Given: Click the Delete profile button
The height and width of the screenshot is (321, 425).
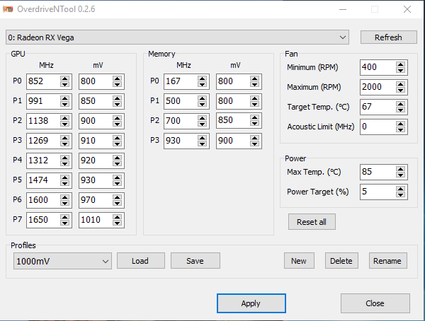Looking at the screenshot, I should coord(341,261).
